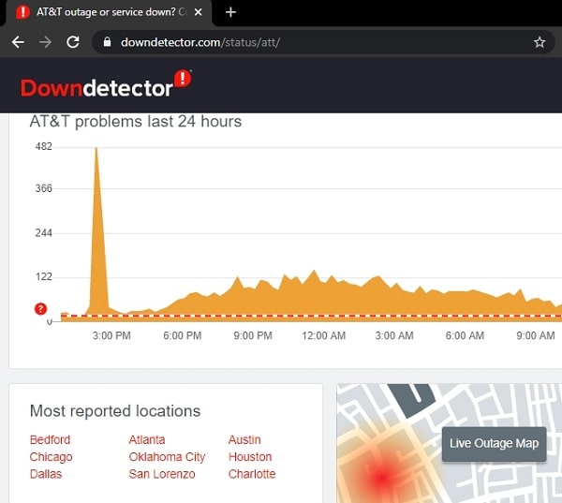Open the Chicago location link
The height and width of the screenshot is (503, 562).
point(51,457)
